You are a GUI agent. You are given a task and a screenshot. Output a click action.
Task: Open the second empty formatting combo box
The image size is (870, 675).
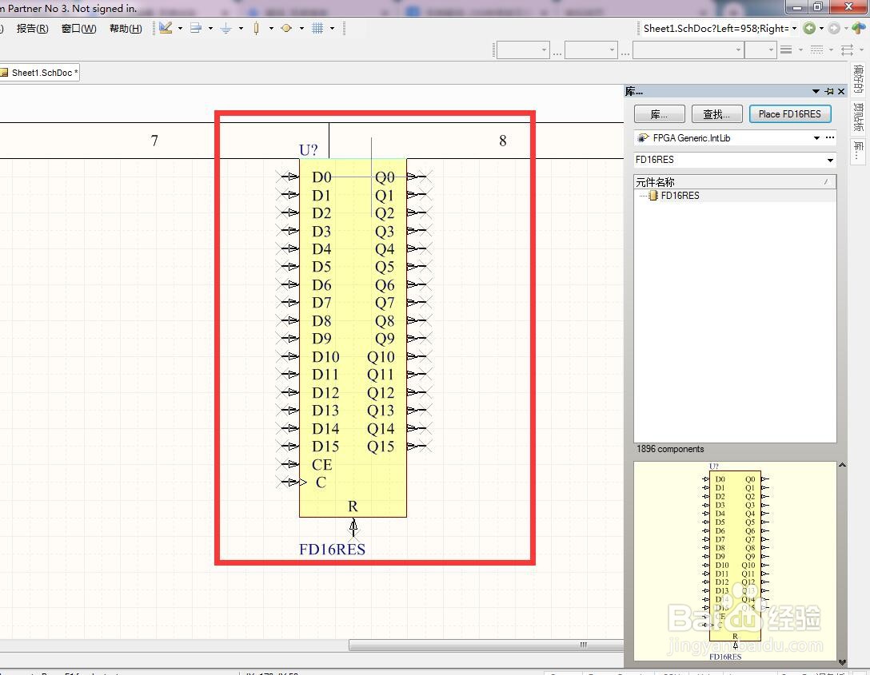tap(591, 50)
